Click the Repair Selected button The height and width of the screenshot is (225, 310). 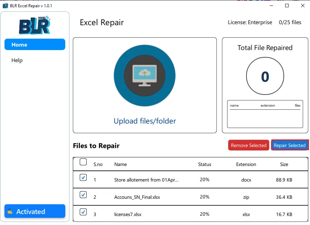[x=290, y=145]
